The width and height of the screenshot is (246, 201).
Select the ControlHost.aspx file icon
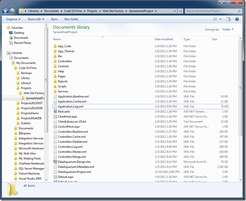(x=55, y=126)
